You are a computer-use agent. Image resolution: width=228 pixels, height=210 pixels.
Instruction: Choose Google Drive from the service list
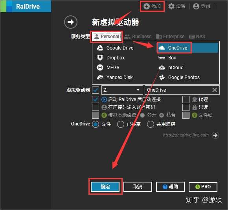(115, 48)
